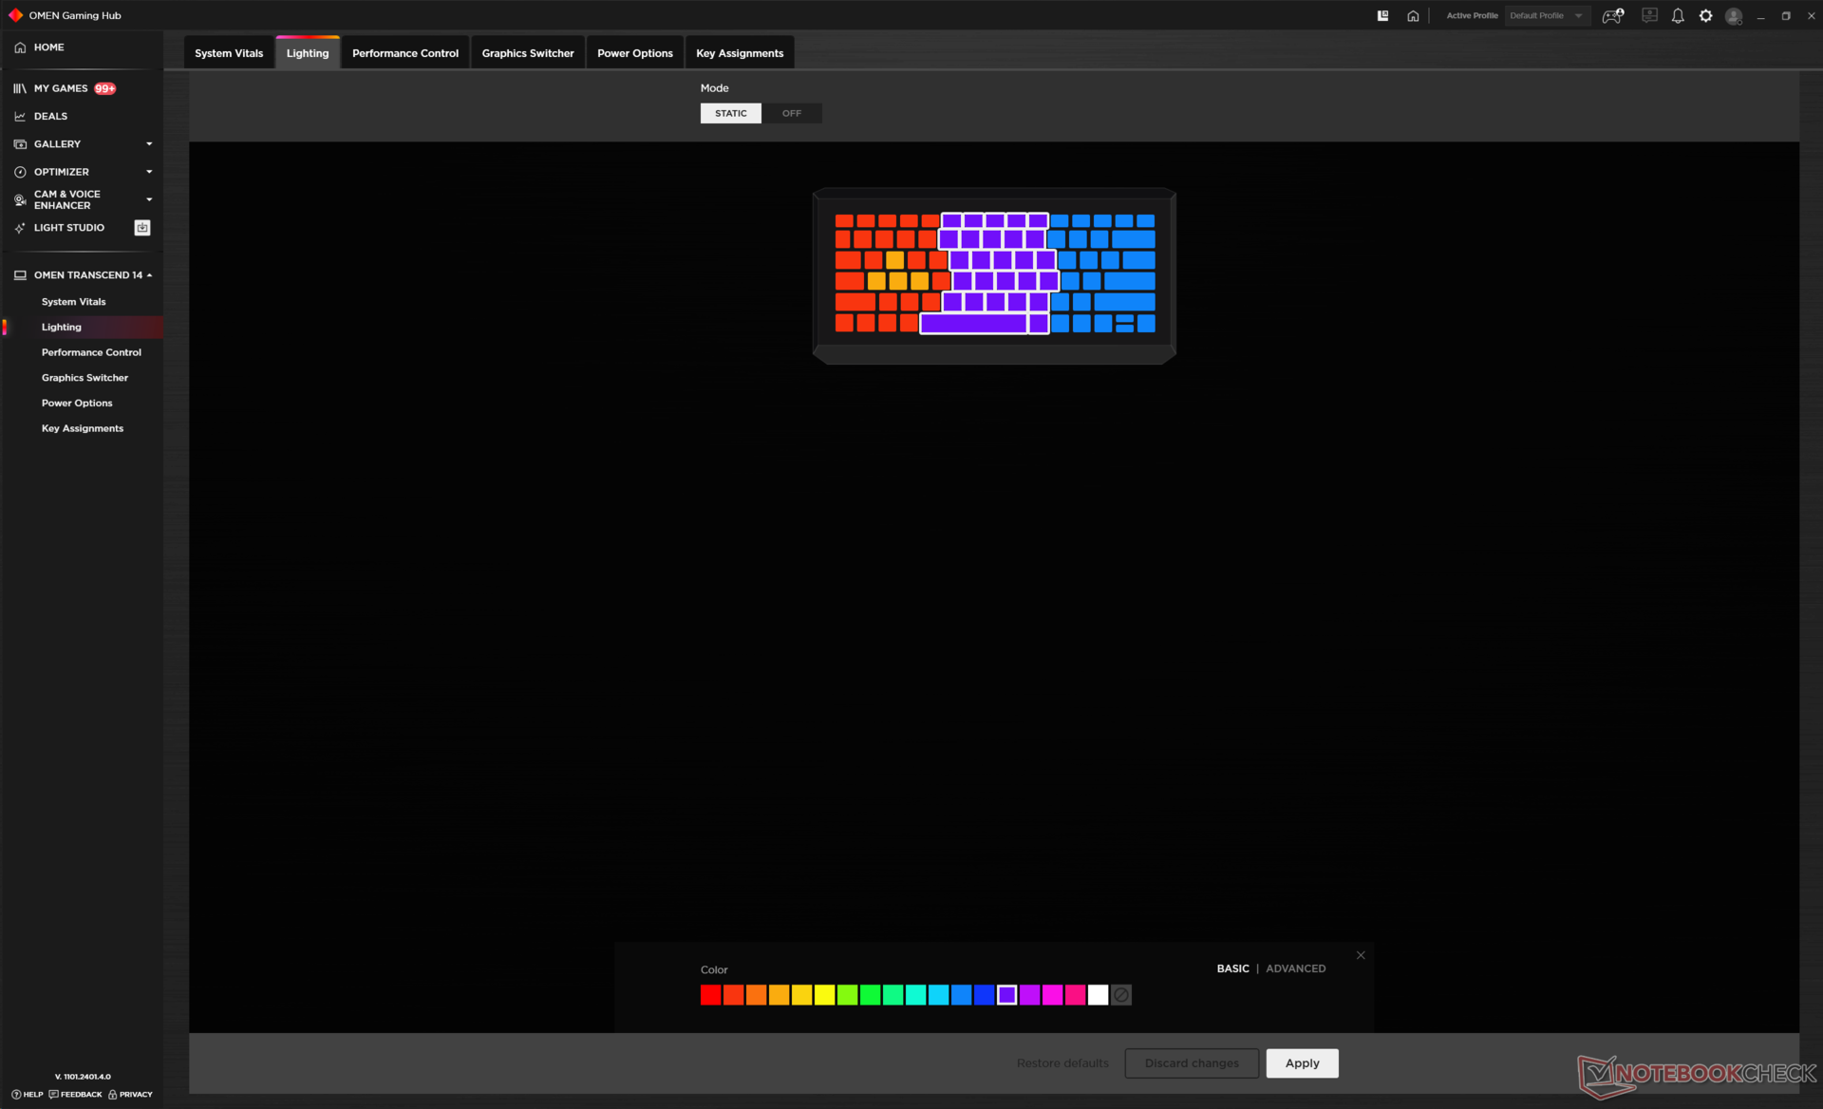Click the Apply button
The width and height of the screenshot is (1823, 1109).
point(1302,1063)
